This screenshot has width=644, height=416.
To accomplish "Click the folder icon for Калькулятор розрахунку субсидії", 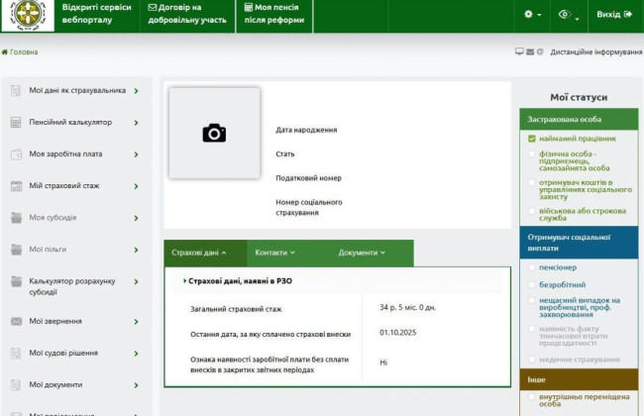I will pyautogui.click(x=16, y=281).
